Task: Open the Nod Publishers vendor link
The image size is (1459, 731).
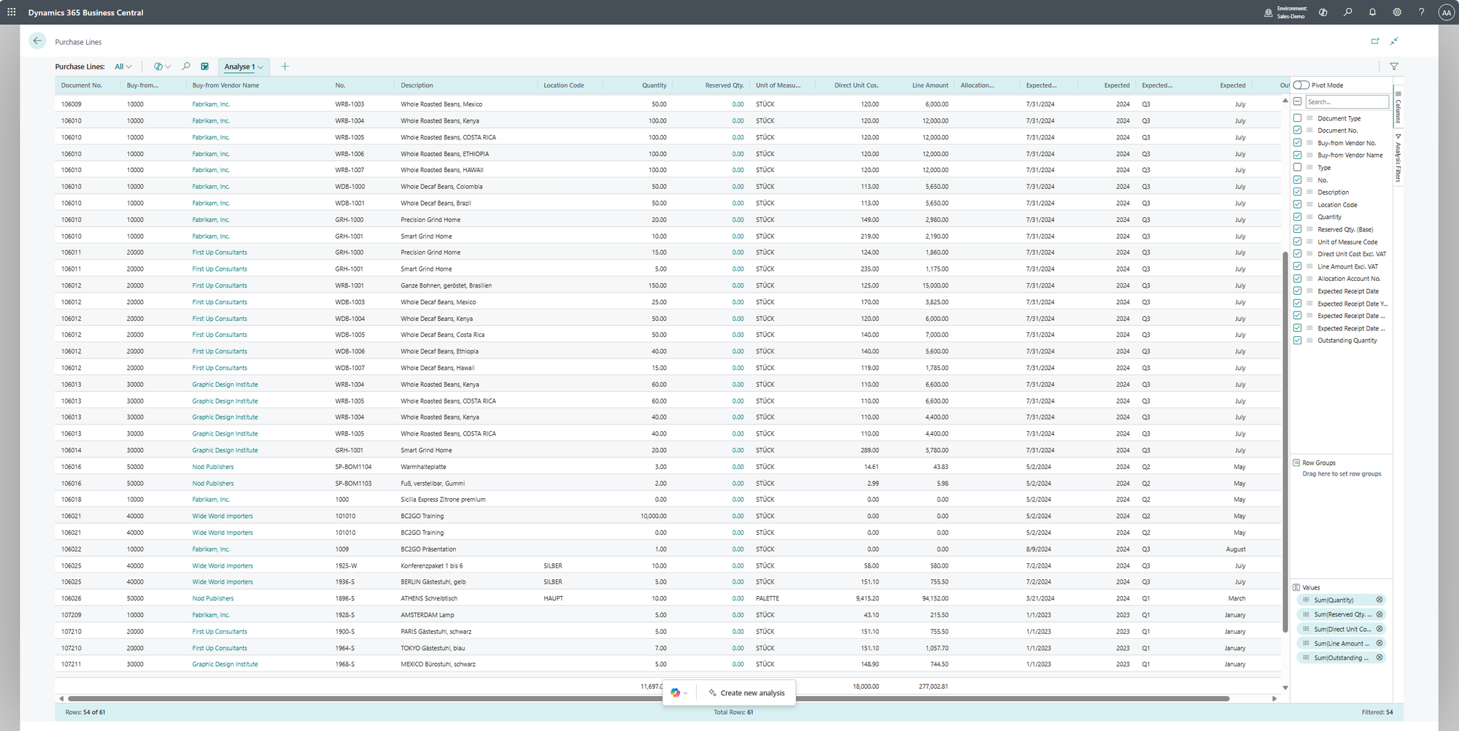Action: coord(213,467)
